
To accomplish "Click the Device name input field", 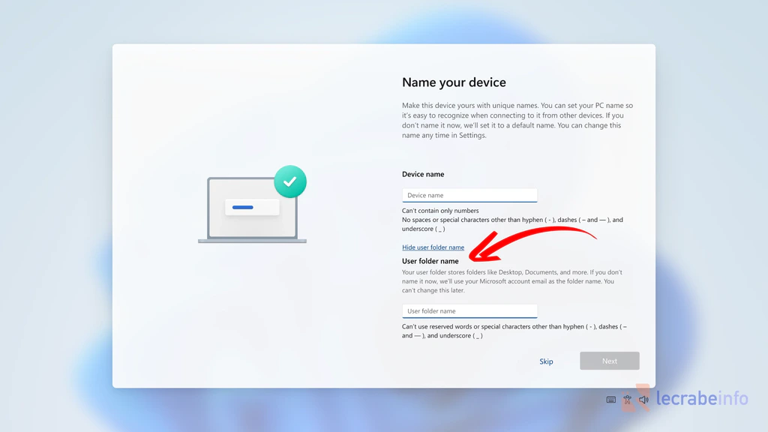I will pyautogui.click(x=469, y=194).
